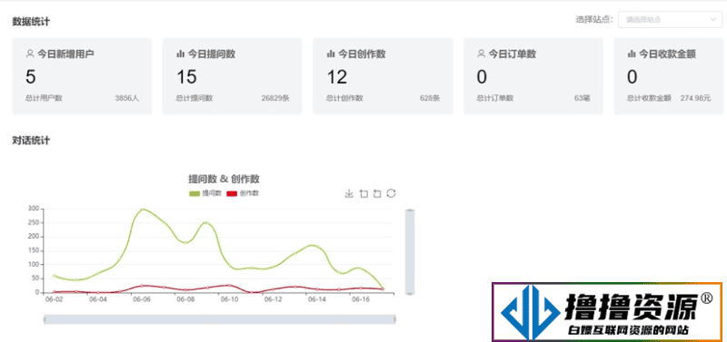
Task: Click the horizontal data zoom slider bar
Action: click(x=220, y=319)
